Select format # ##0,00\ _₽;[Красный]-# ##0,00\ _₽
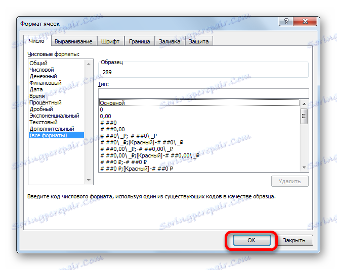Screen dimensions: 337x270 [199, 155]
